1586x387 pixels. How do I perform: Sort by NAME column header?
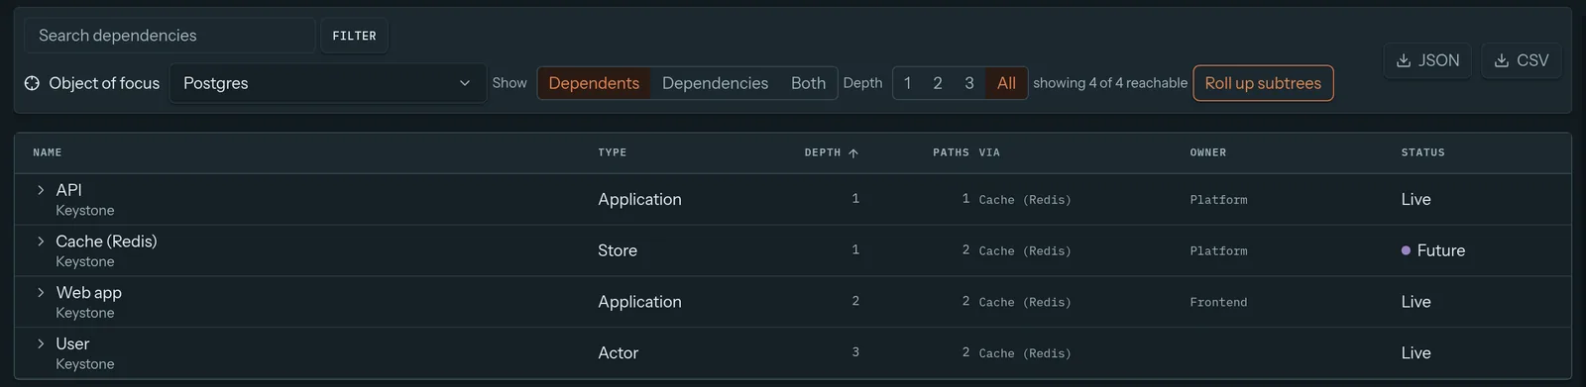(48, 152)
